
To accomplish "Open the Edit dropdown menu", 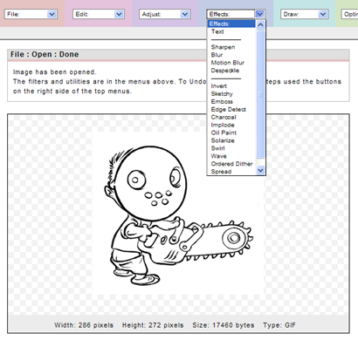I will coord(99,14).
